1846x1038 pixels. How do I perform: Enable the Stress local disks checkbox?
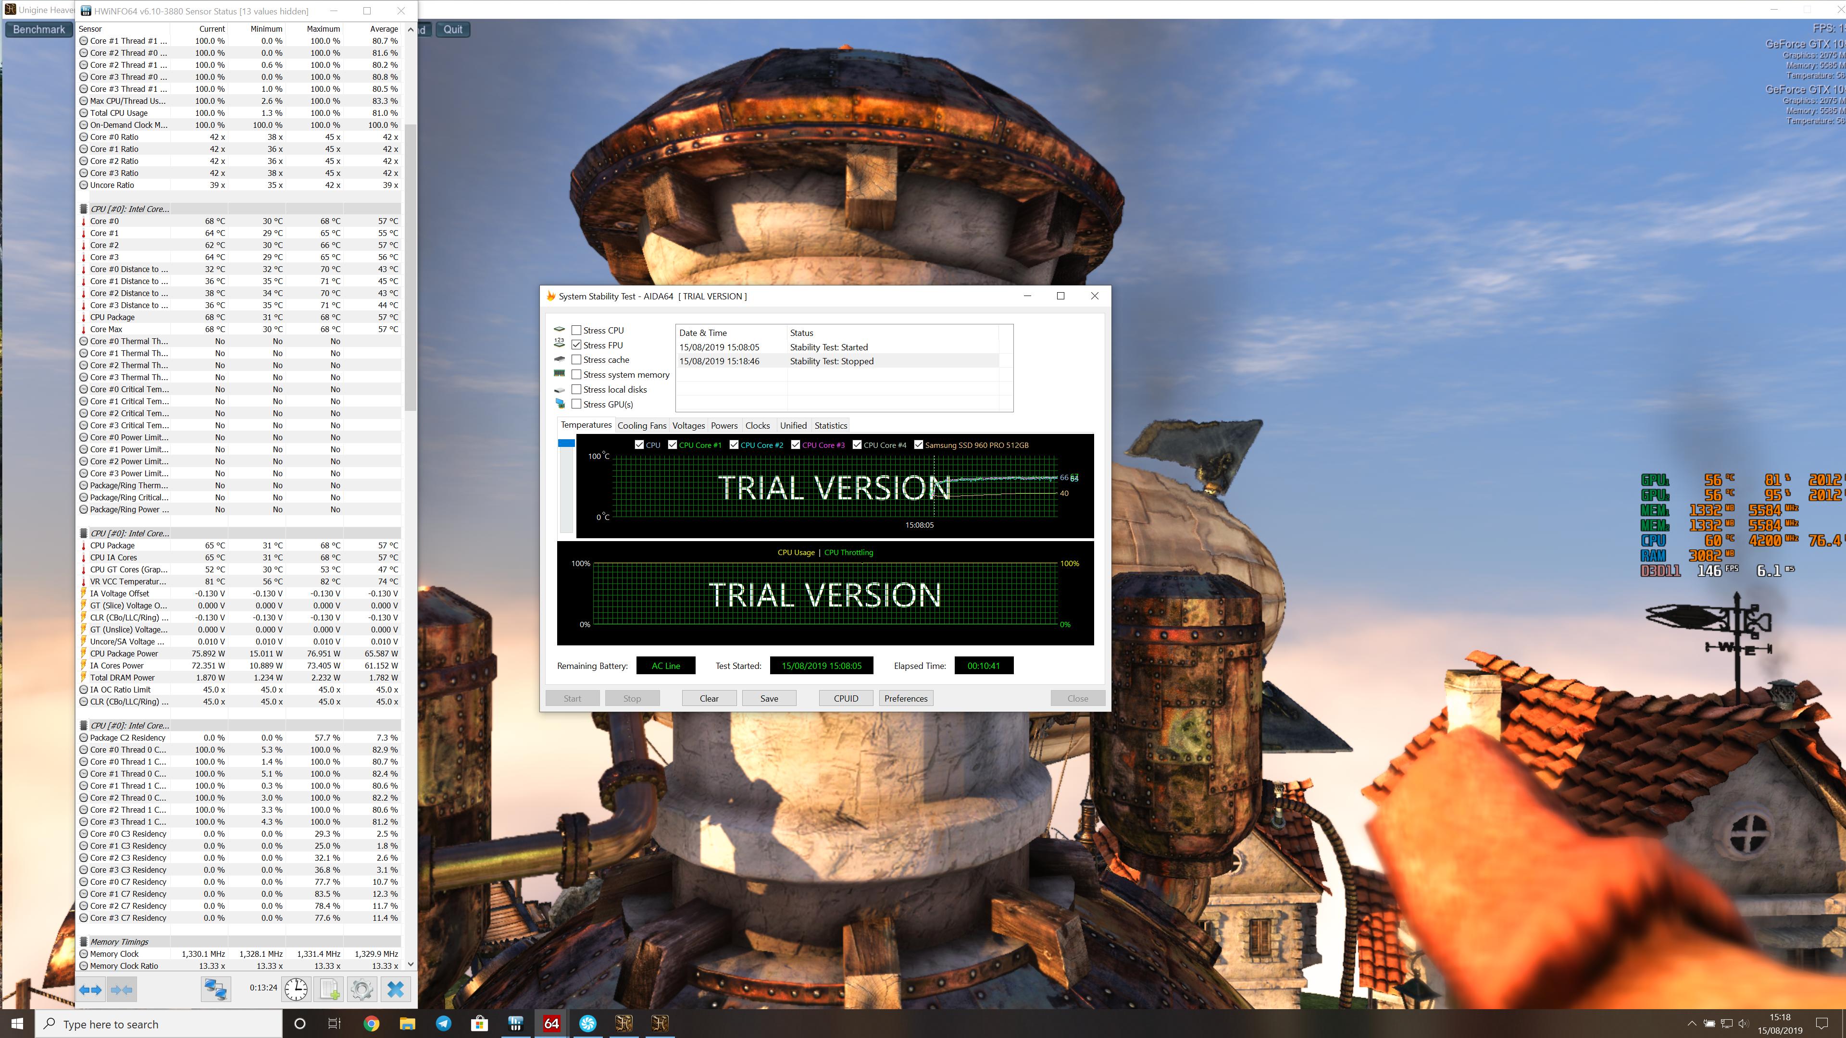pyautogui.click(x=576, y=390)
